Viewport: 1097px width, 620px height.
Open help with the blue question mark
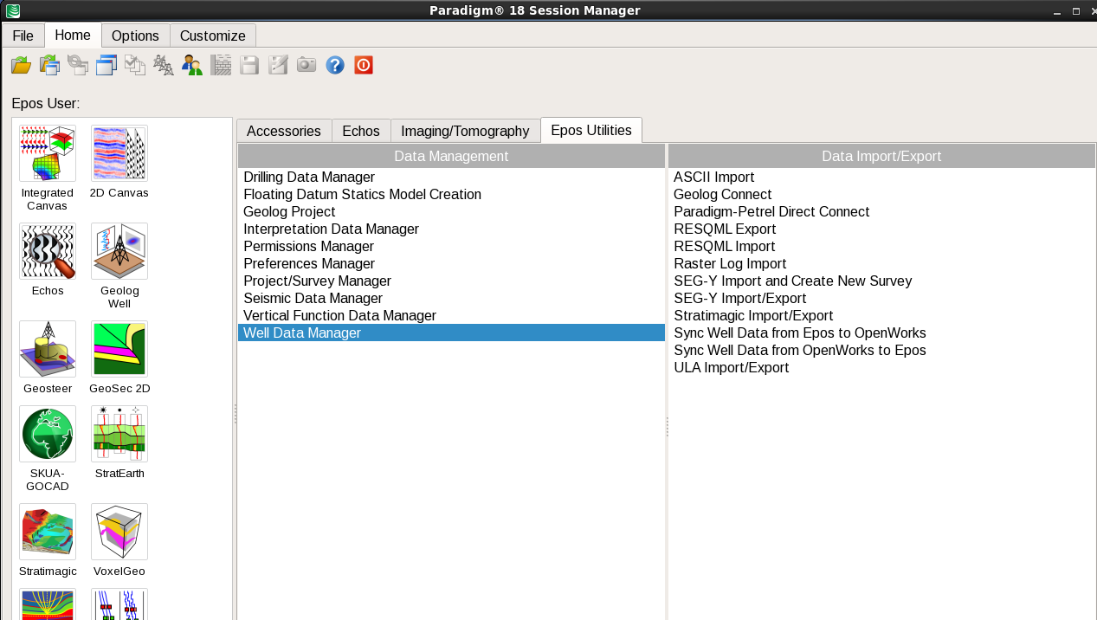(335, 65)
